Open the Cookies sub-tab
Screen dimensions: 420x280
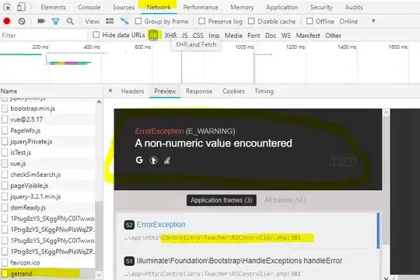click(233, 91)
